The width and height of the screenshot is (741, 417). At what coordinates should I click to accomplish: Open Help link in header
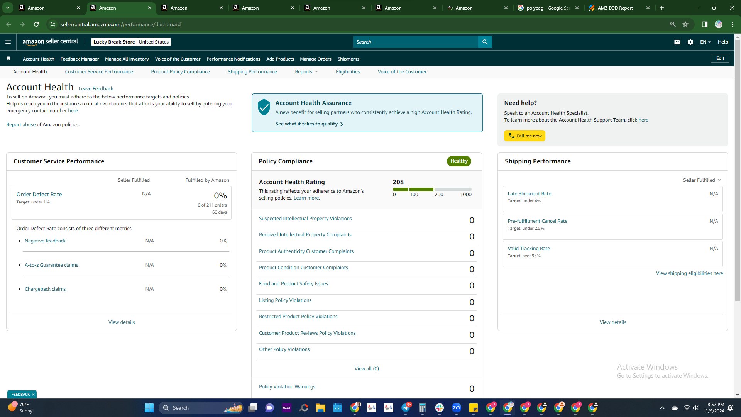(723, 42)
